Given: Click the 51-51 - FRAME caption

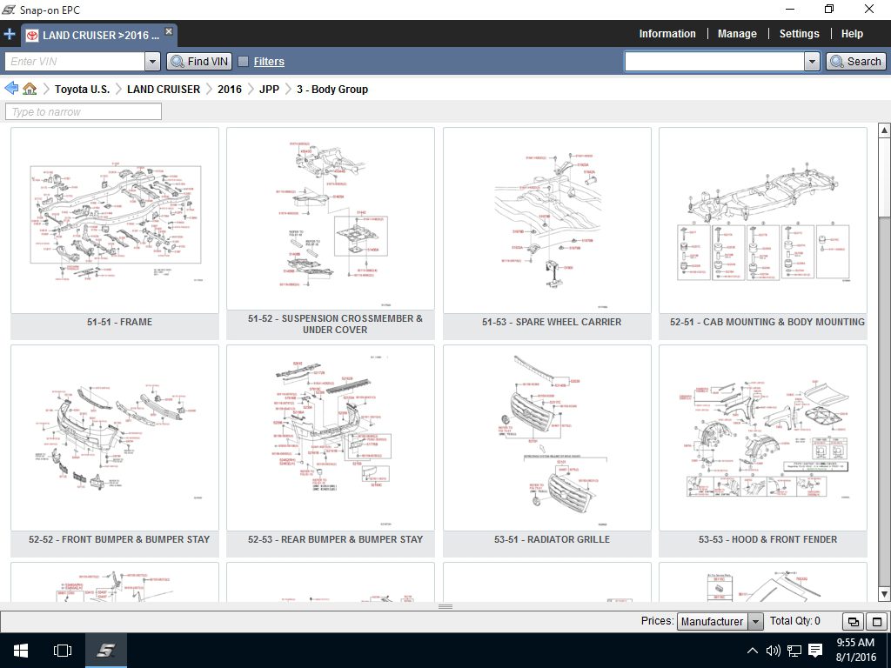Looking at the screenshot, I should coord(119,322).
